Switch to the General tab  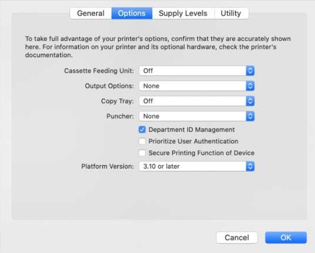90,13
